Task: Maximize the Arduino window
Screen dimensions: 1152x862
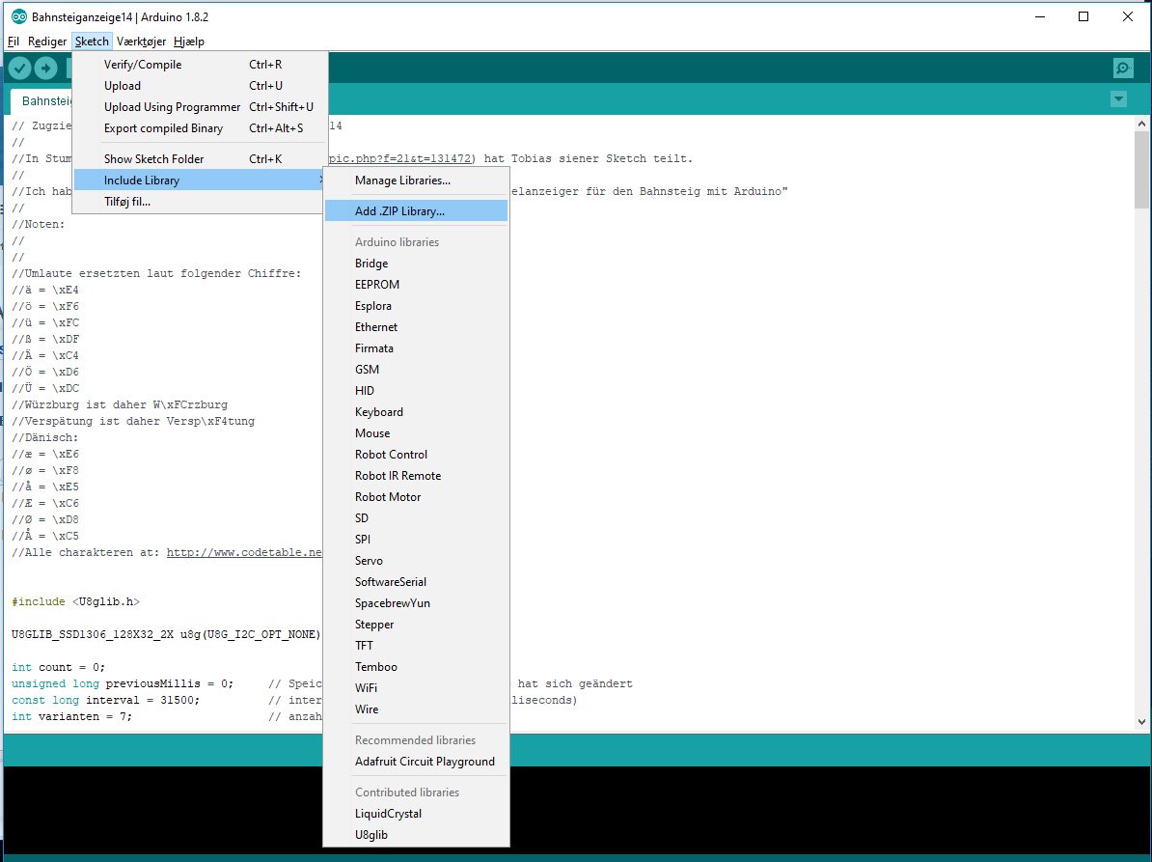Action: 1083,16
